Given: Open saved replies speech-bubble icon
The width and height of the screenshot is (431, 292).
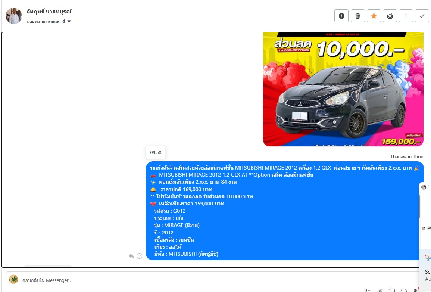Looking at the screenshot, I should point(392,291).
